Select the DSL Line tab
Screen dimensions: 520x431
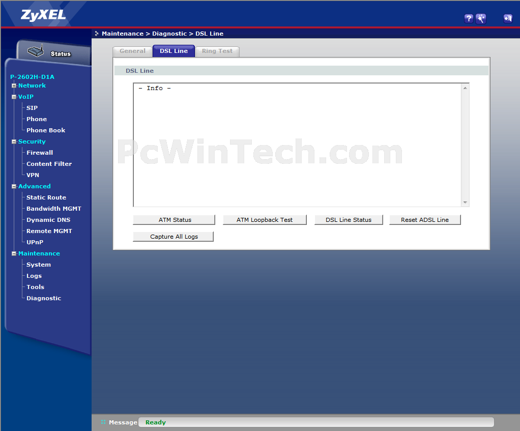click(174, 51)
